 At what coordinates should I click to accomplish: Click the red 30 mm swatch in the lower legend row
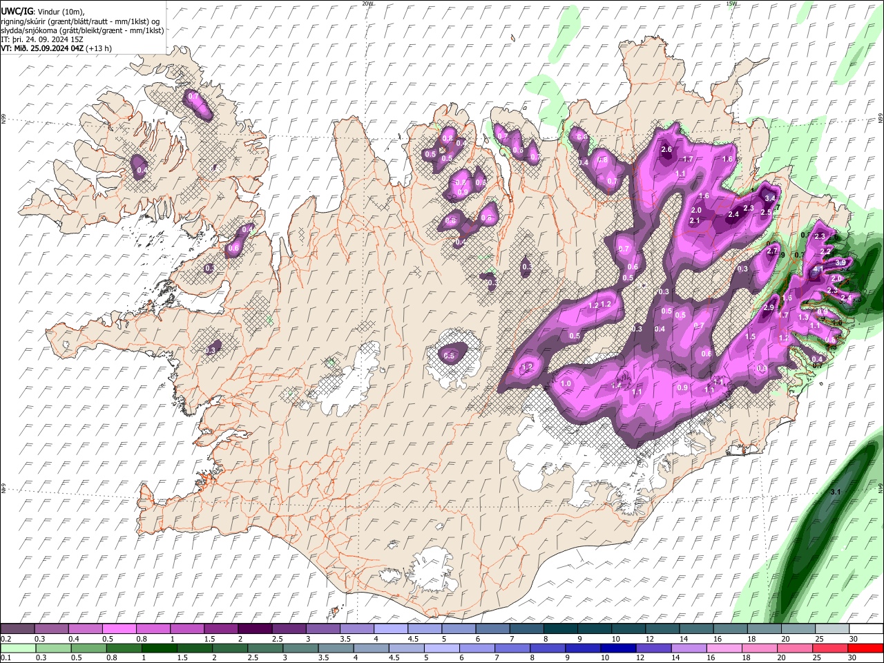click(x=865, y=648)
